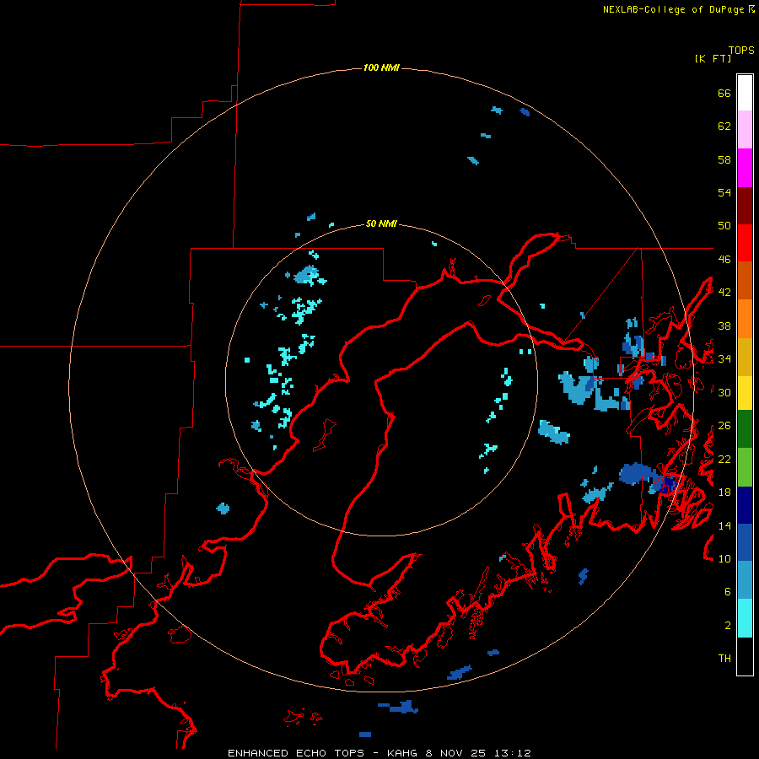Image resolution: width=759 pixels, height=759 pixels.
Task: Click the legend value "38"
Action: (724, 326)
